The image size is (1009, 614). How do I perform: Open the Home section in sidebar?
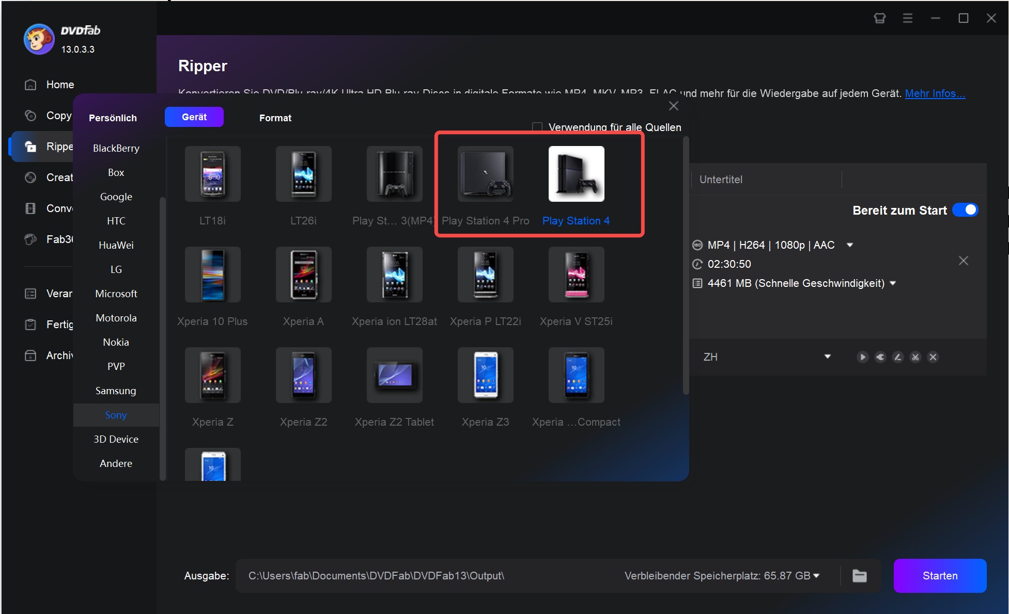pos(50,85)
